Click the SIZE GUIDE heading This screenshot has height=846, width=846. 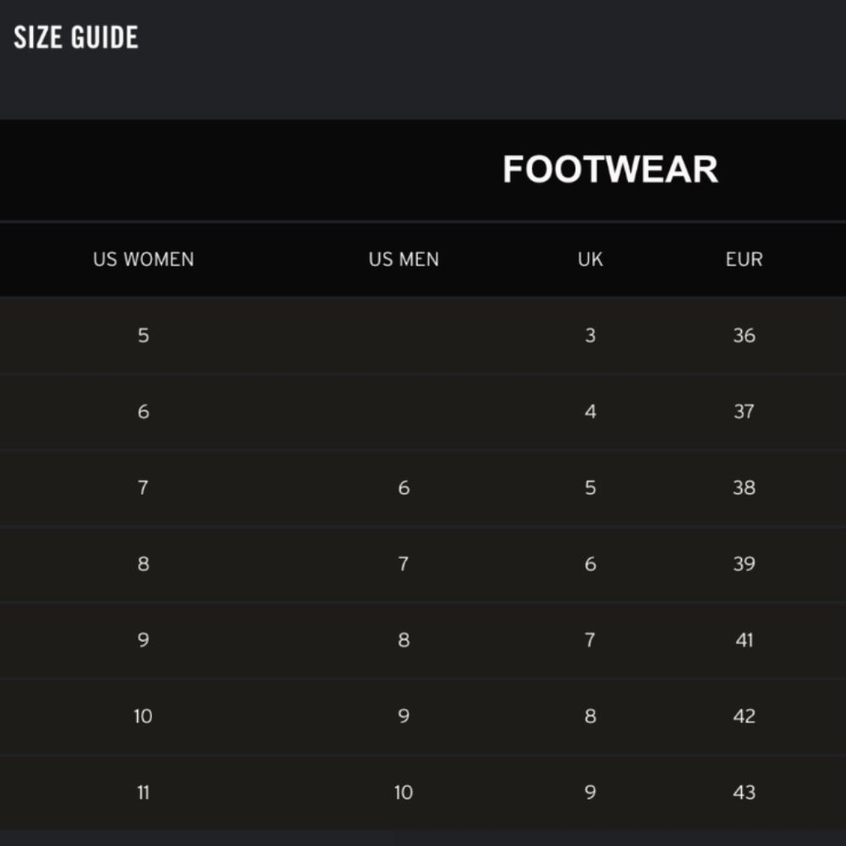76,37
